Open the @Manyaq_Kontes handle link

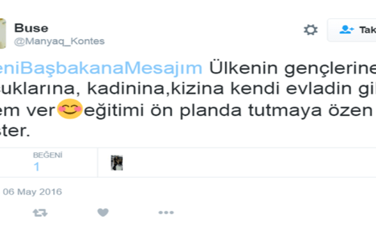tap(60, 41)
